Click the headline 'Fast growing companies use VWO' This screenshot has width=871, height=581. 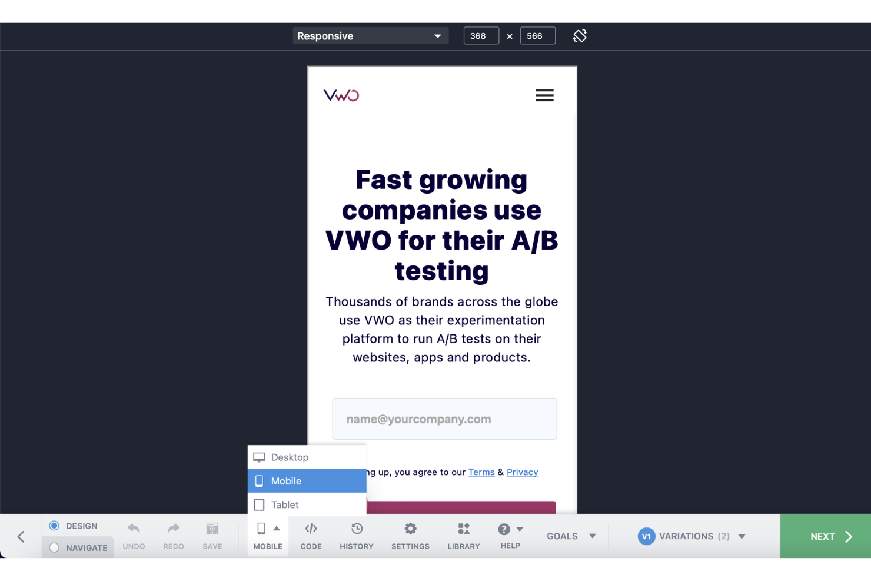pyautogui.click(x=442, y=225)
